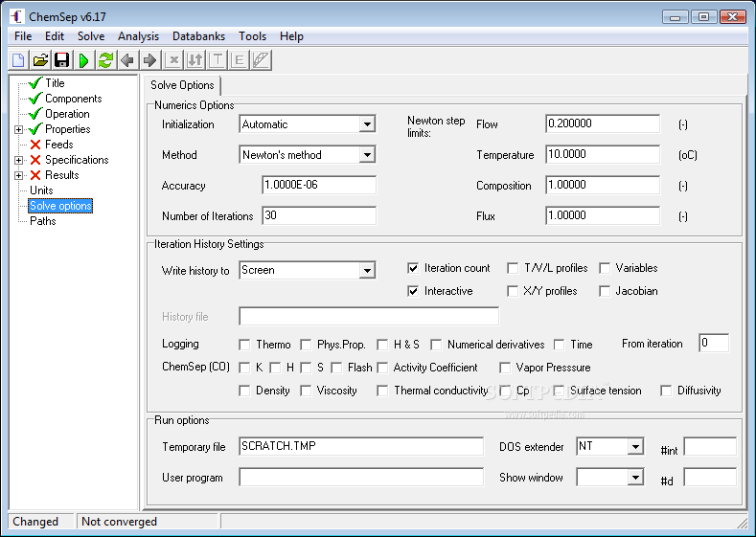Screen dimensions: 756x537
Task: Click the green refresh arrows icon
Action: (105, 60)
